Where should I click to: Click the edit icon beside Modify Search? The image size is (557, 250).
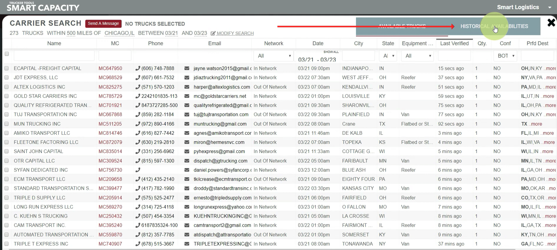click(213, 33)
